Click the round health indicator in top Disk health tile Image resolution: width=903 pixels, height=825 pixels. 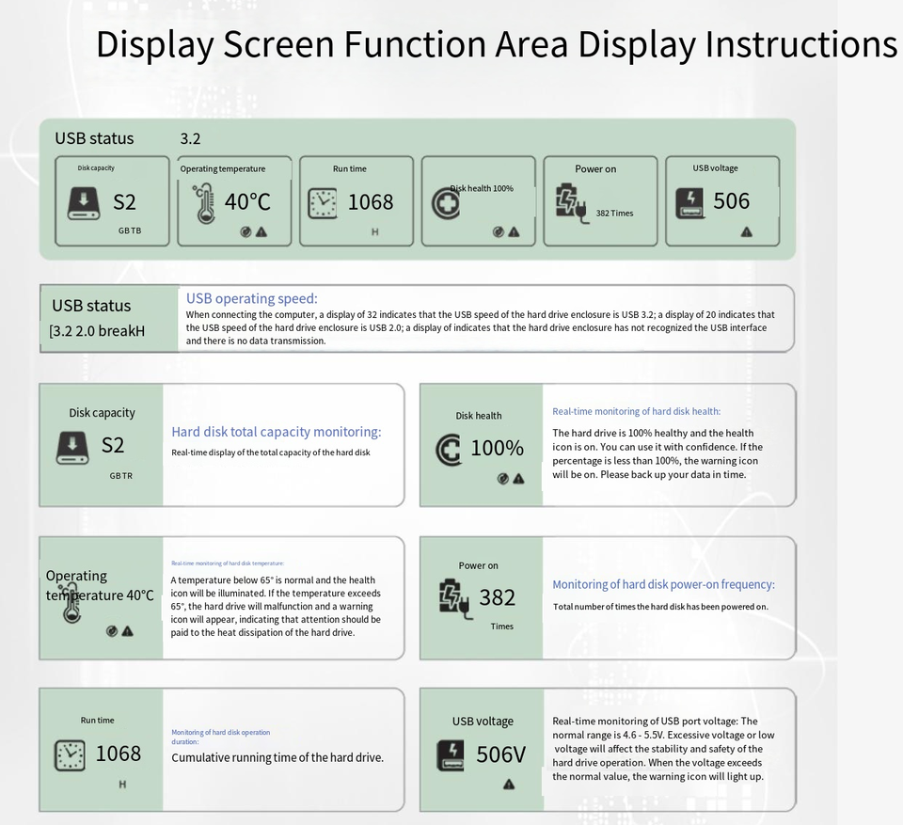[499, 232]
